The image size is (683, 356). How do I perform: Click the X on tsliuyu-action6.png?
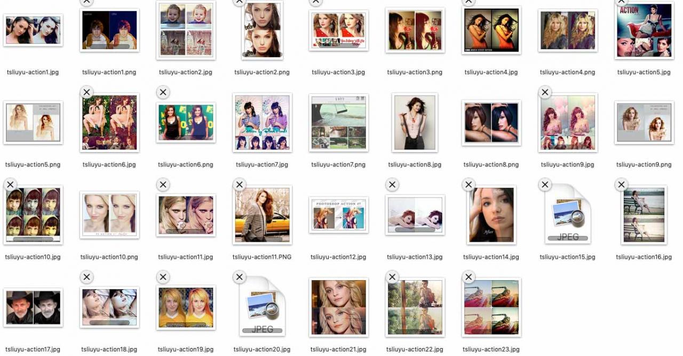click(x=163, y=92)
